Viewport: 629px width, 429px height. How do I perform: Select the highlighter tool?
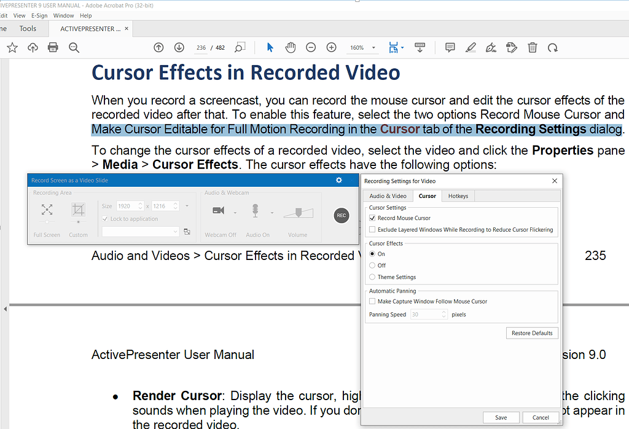(471, 47)
